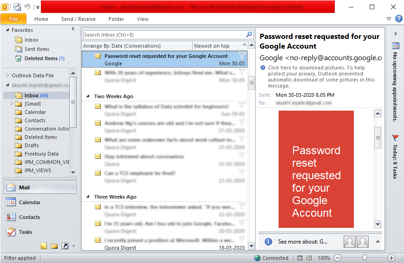Switch to the Home ribbon tab
The width and height of the screenshot is (404, 263).
(41, 19)
